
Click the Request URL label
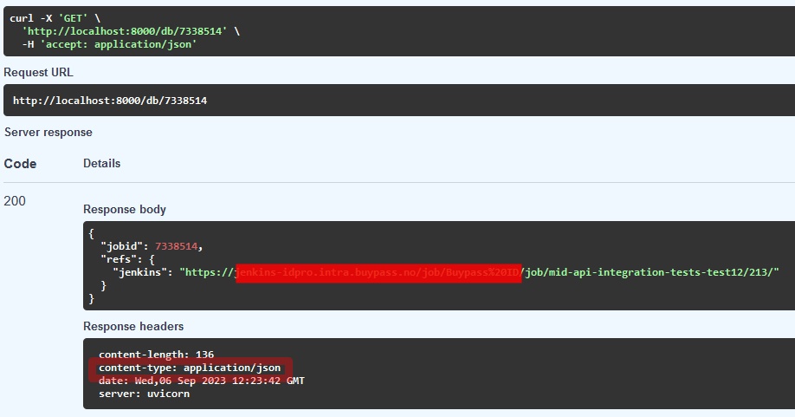pyautogui.click(x=38, y=73)
